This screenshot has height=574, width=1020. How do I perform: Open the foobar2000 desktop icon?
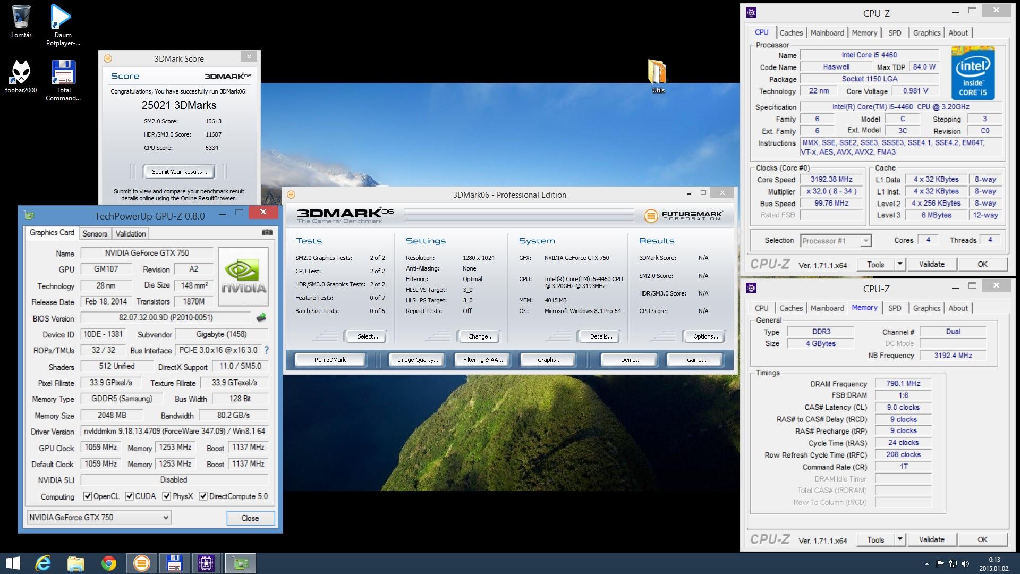pos(21,76)
